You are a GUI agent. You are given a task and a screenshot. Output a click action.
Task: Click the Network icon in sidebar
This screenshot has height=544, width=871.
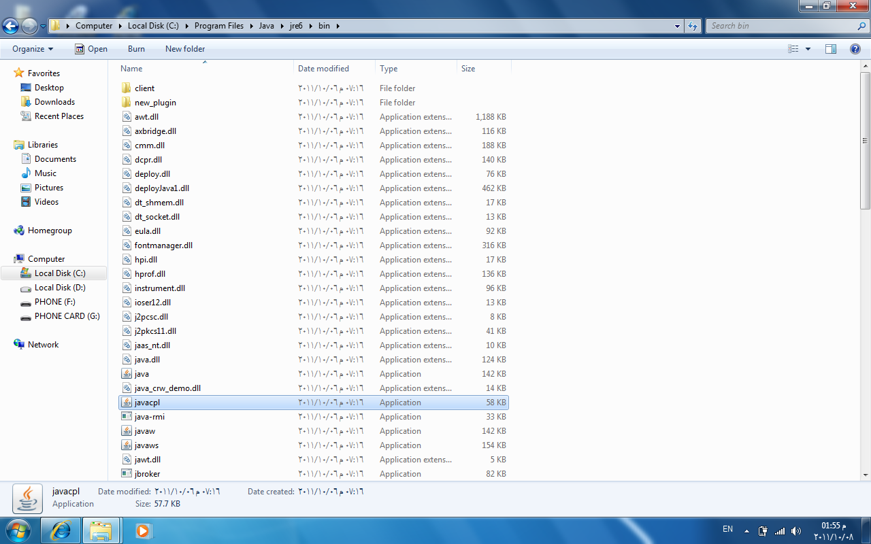click(19, 345)
